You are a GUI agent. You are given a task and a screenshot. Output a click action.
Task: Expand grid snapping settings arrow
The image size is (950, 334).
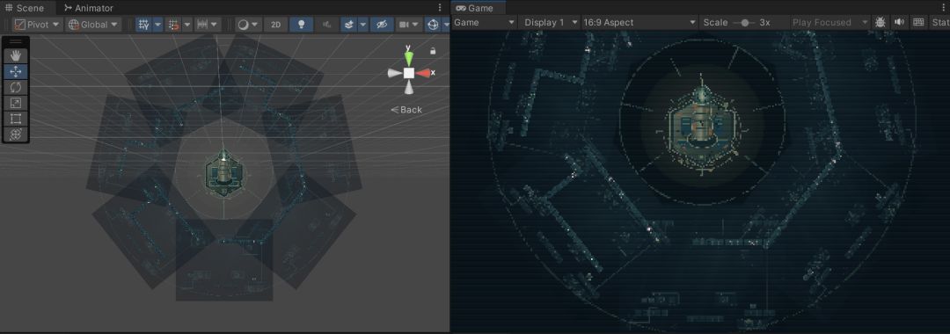tap(187, 25)
